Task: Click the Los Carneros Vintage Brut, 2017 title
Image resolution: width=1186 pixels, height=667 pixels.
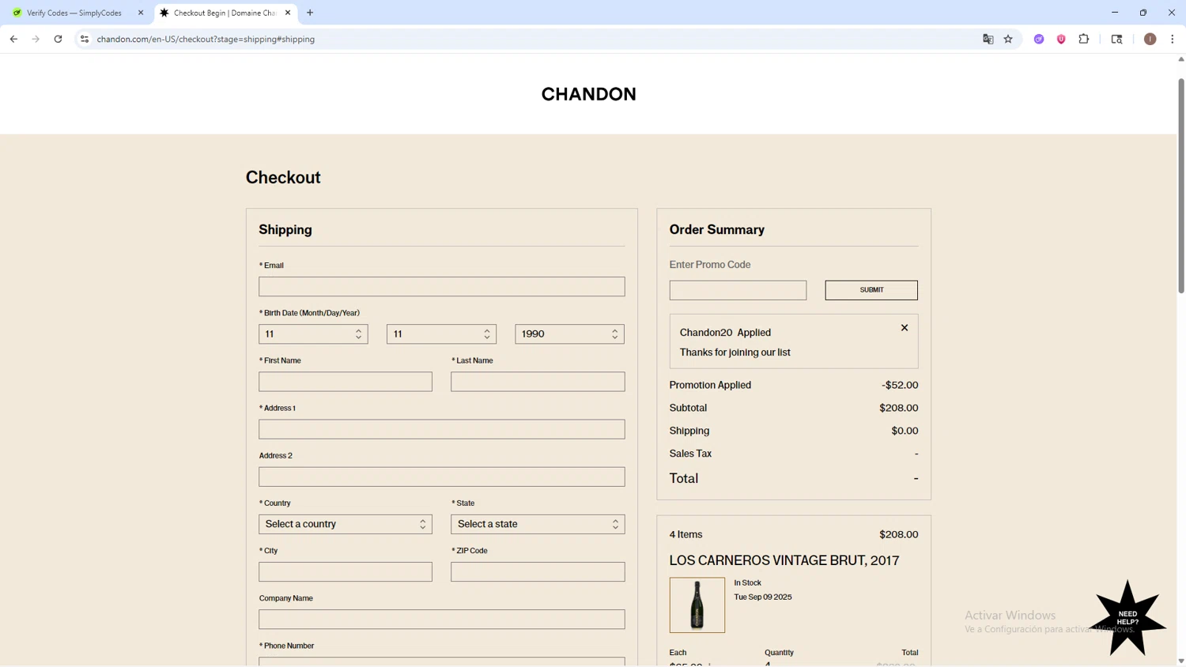Action: (784, 560)
